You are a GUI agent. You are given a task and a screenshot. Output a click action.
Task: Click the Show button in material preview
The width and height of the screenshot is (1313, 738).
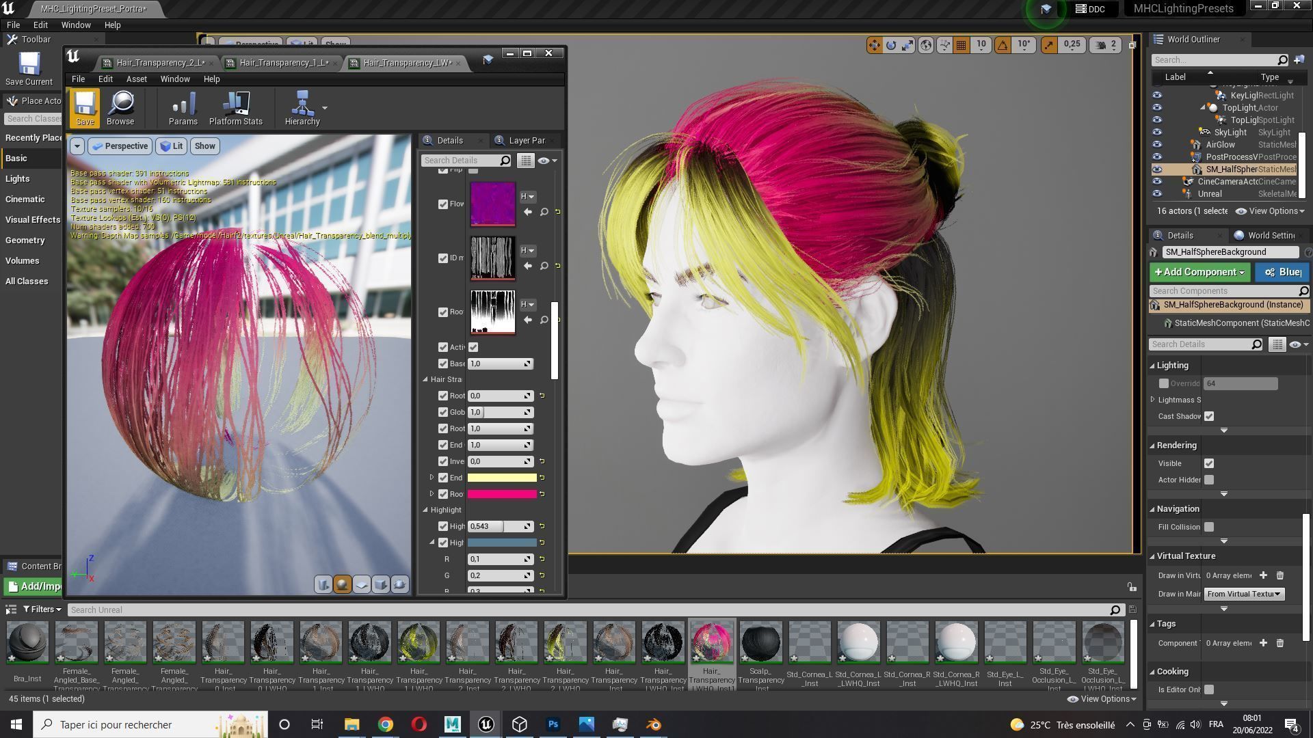(x=204, y=146)
